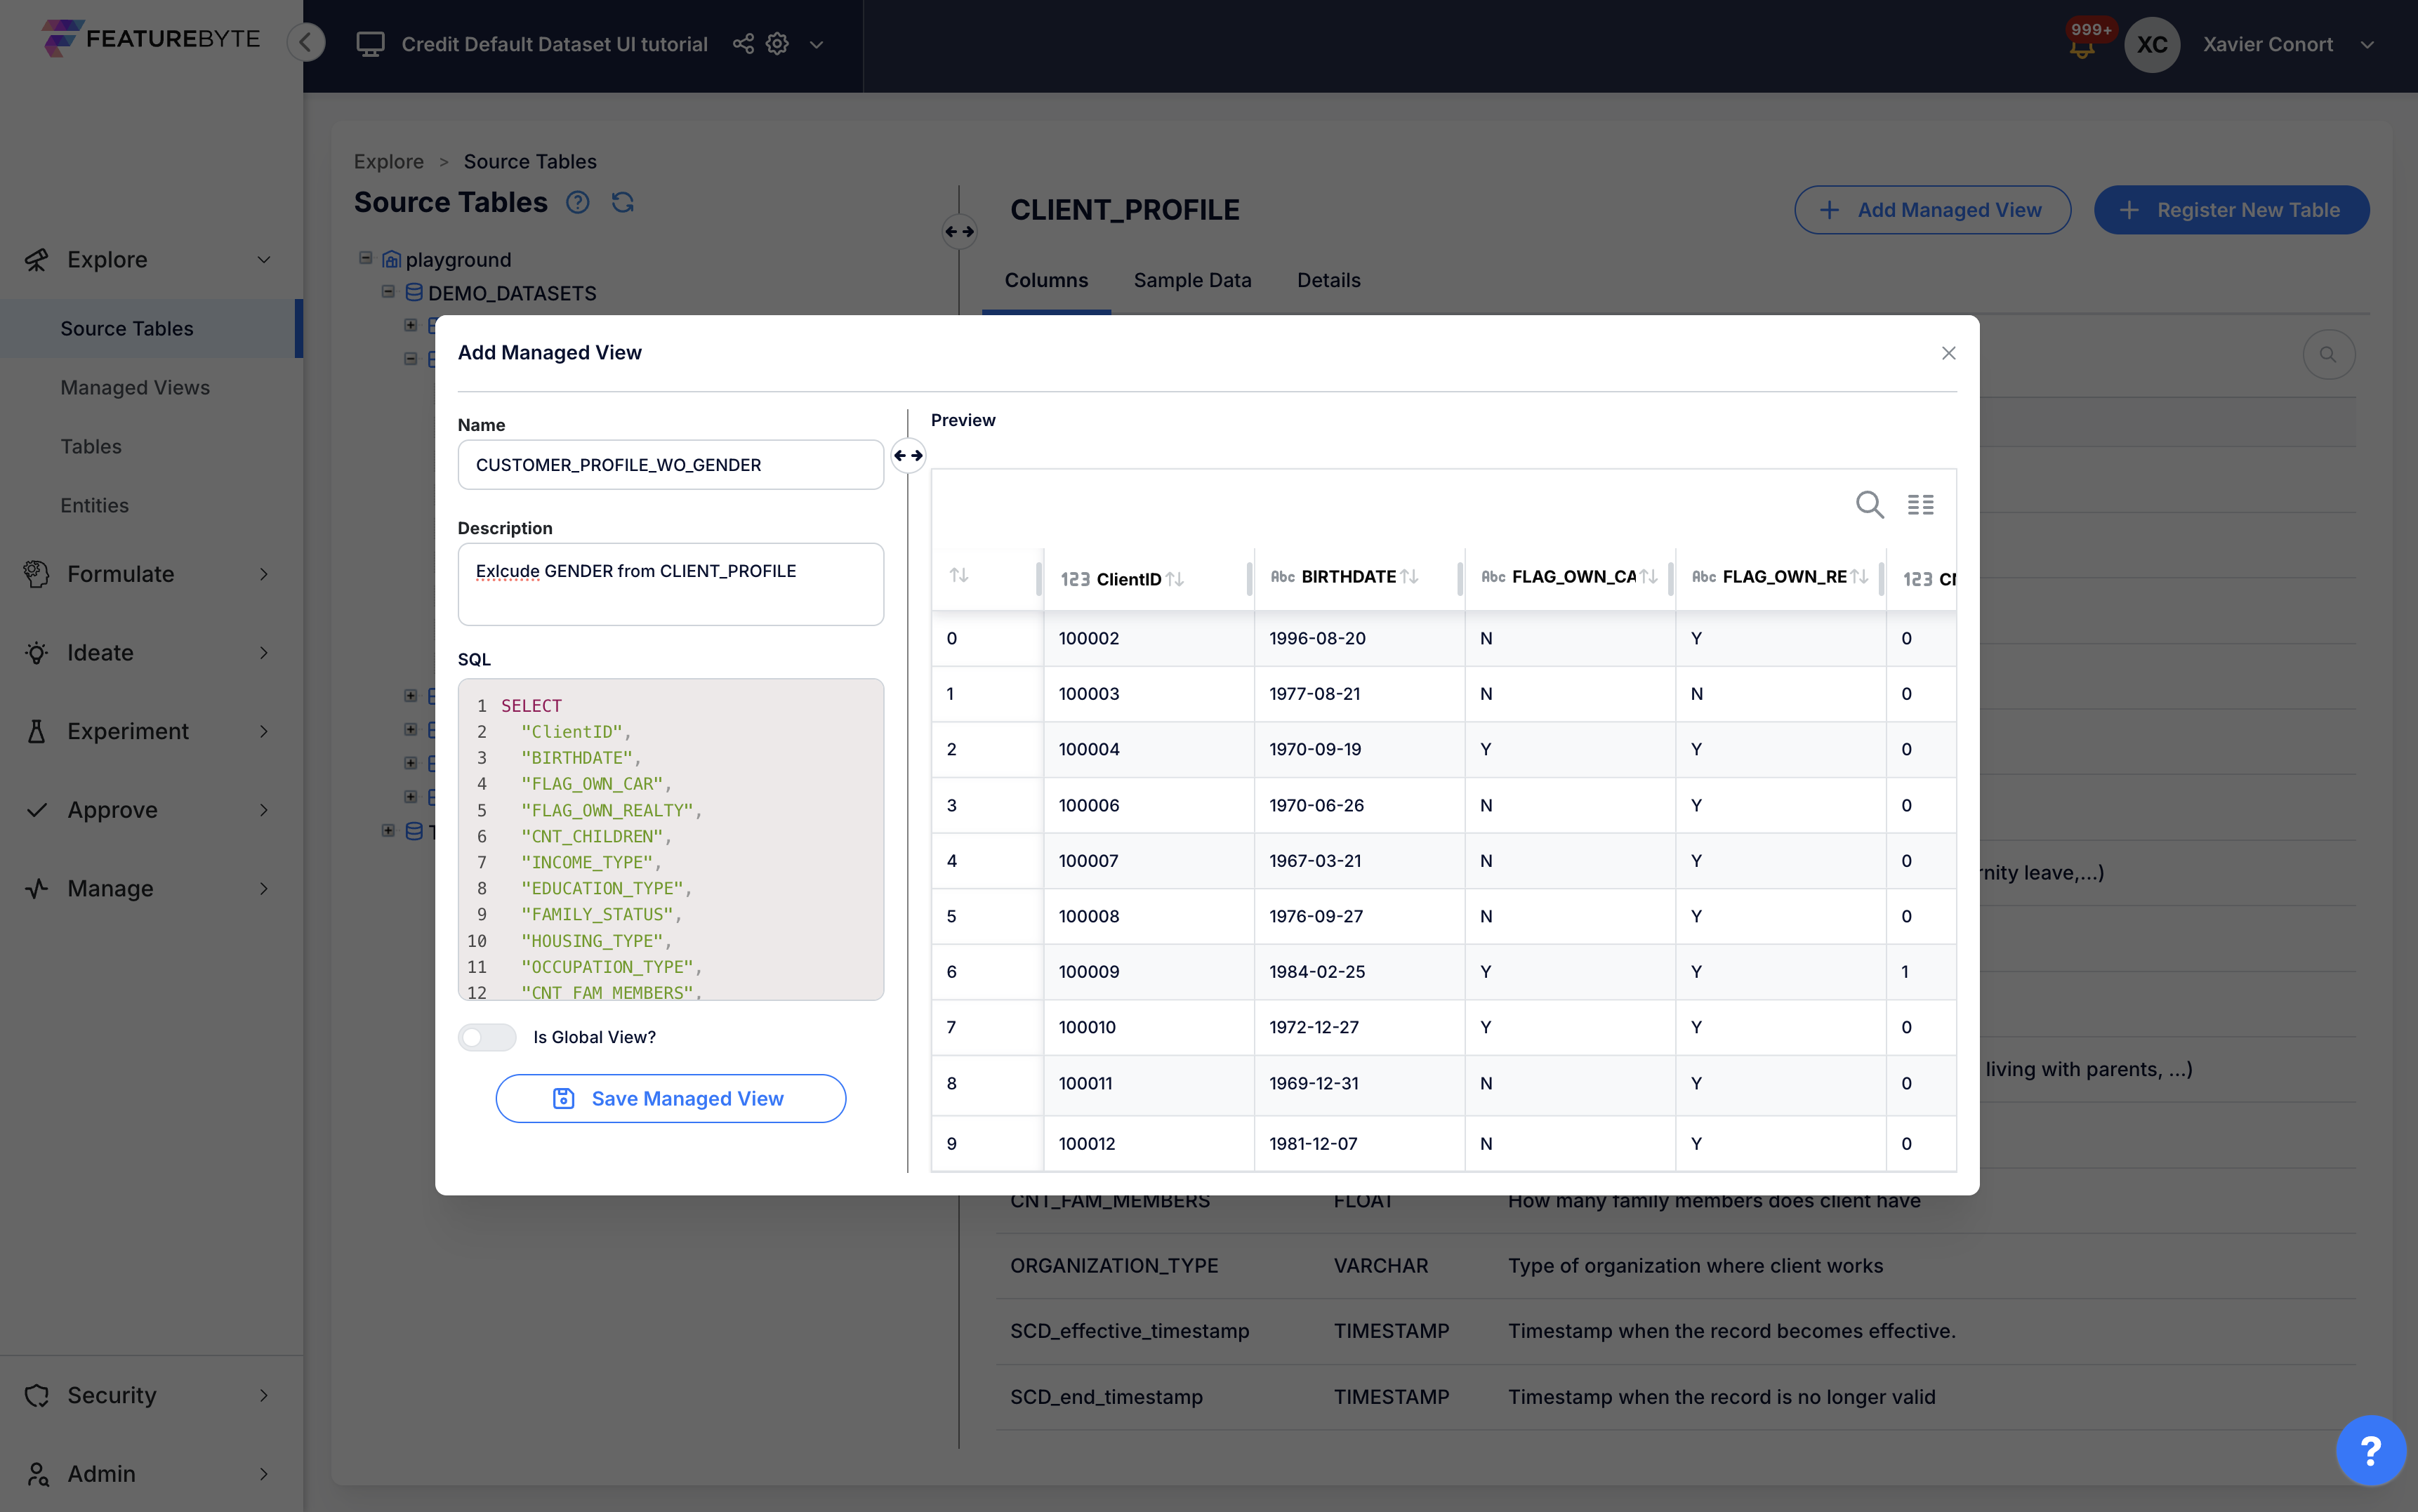Screen dimensions: 2418x1512
Task: Open the catalog settings gear icon
Action: click(x=777, y=44)
